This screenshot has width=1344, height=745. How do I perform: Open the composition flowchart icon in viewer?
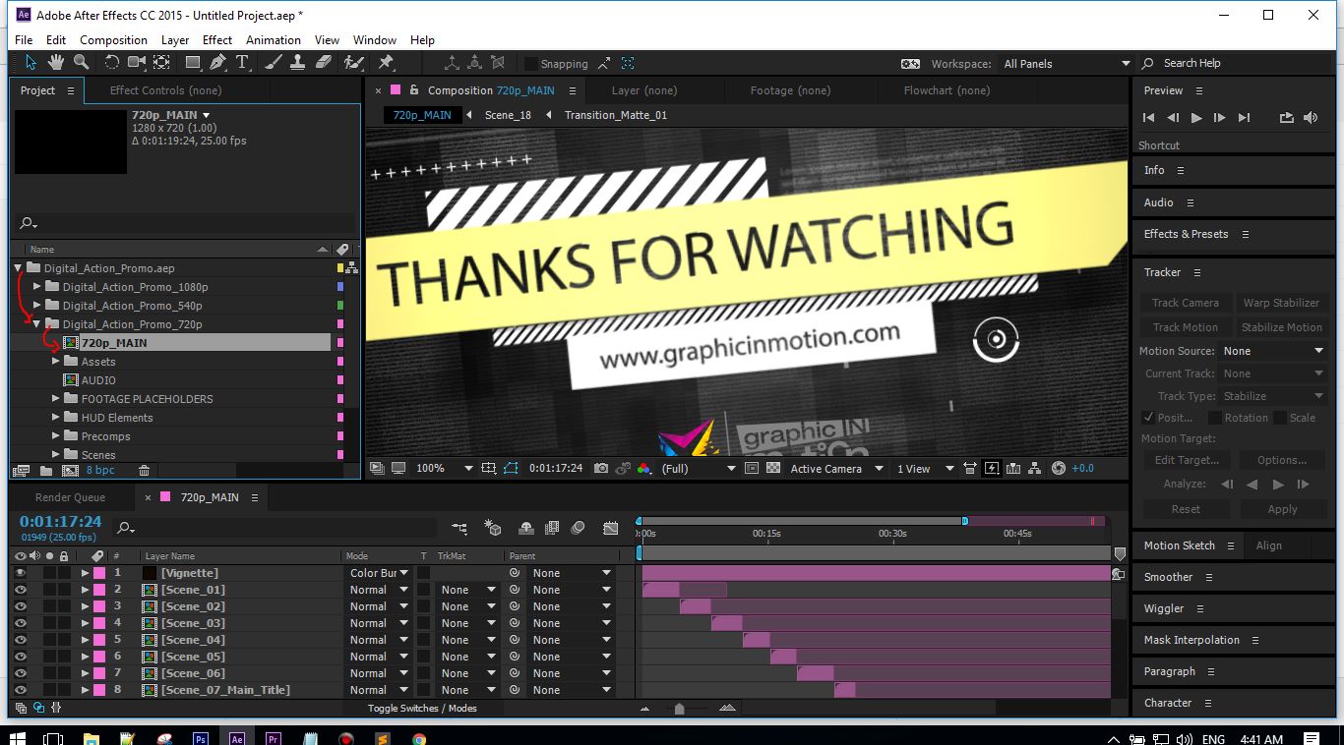coord(1035,469)
